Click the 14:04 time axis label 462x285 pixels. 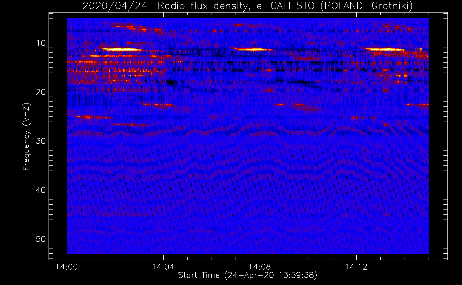click(x=163, y=267)
